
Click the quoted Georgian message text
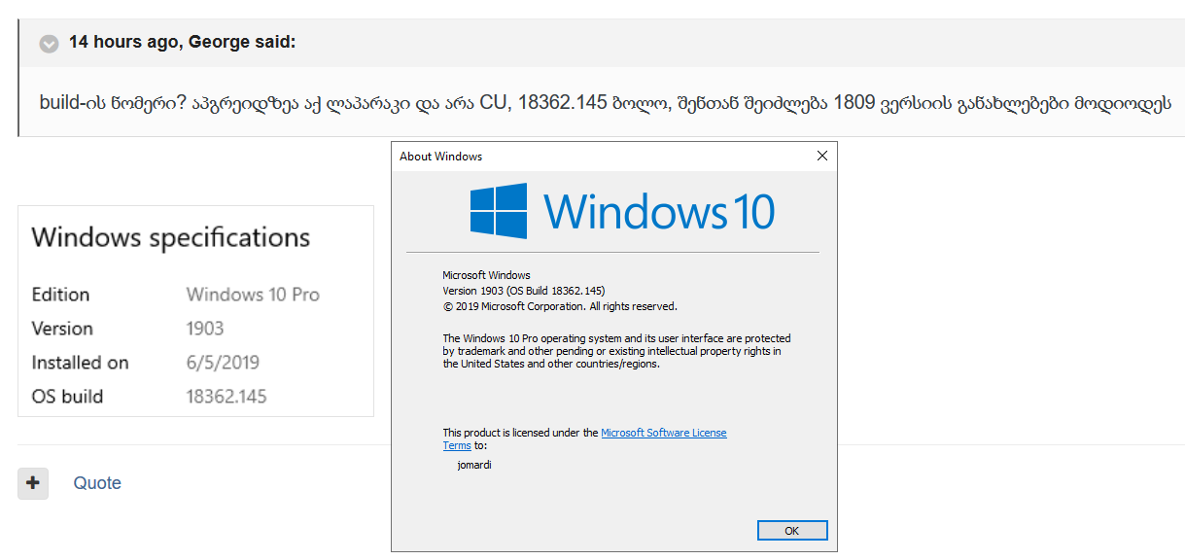[603, 102]
